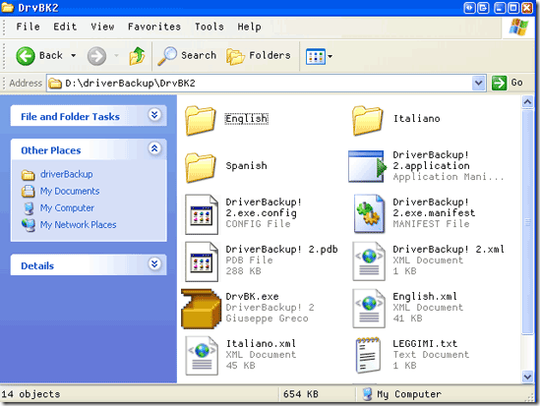Select the DriverBackup! 2.xml file name

[449, 249]
